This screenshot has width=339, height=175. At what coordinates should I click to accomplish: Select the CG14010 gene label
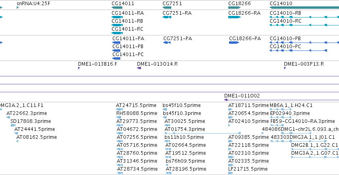point(281,4)
